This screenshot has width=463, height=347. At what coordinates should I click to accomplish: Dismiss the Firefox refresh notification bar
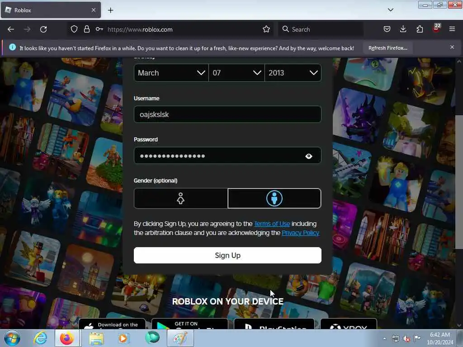(452, 47)
